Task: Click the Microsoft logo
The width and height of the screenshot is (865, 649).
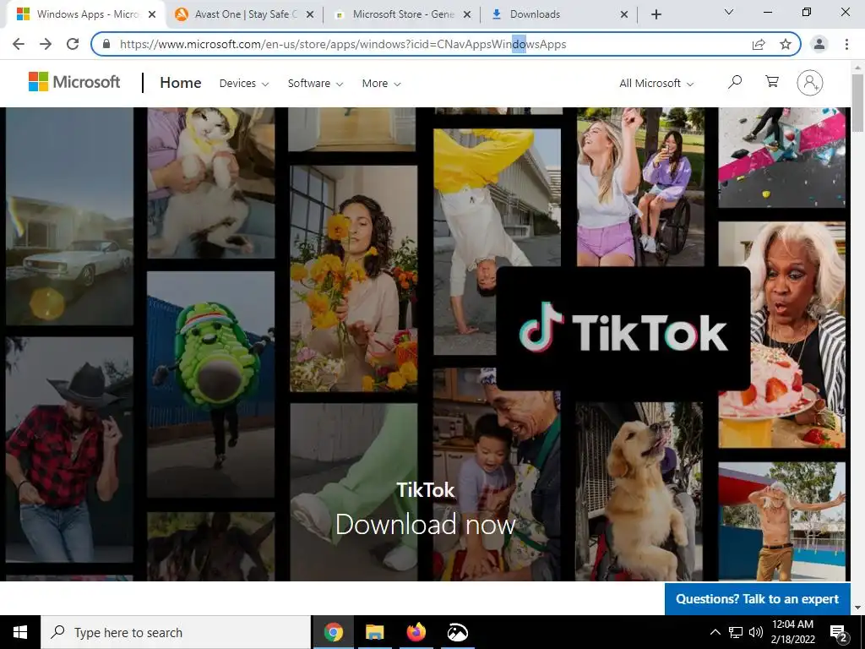Action: pos(74,82)
